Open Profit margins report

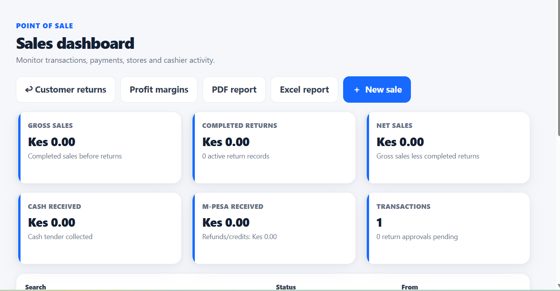[159, 90]
